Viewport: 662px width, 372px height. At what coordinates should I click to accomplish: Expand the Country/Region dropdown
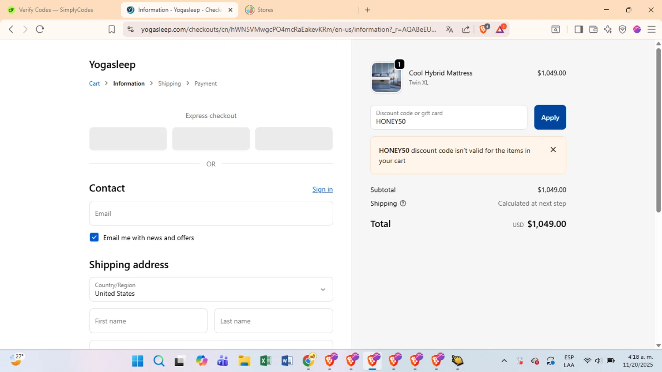[x=211, y=289]
